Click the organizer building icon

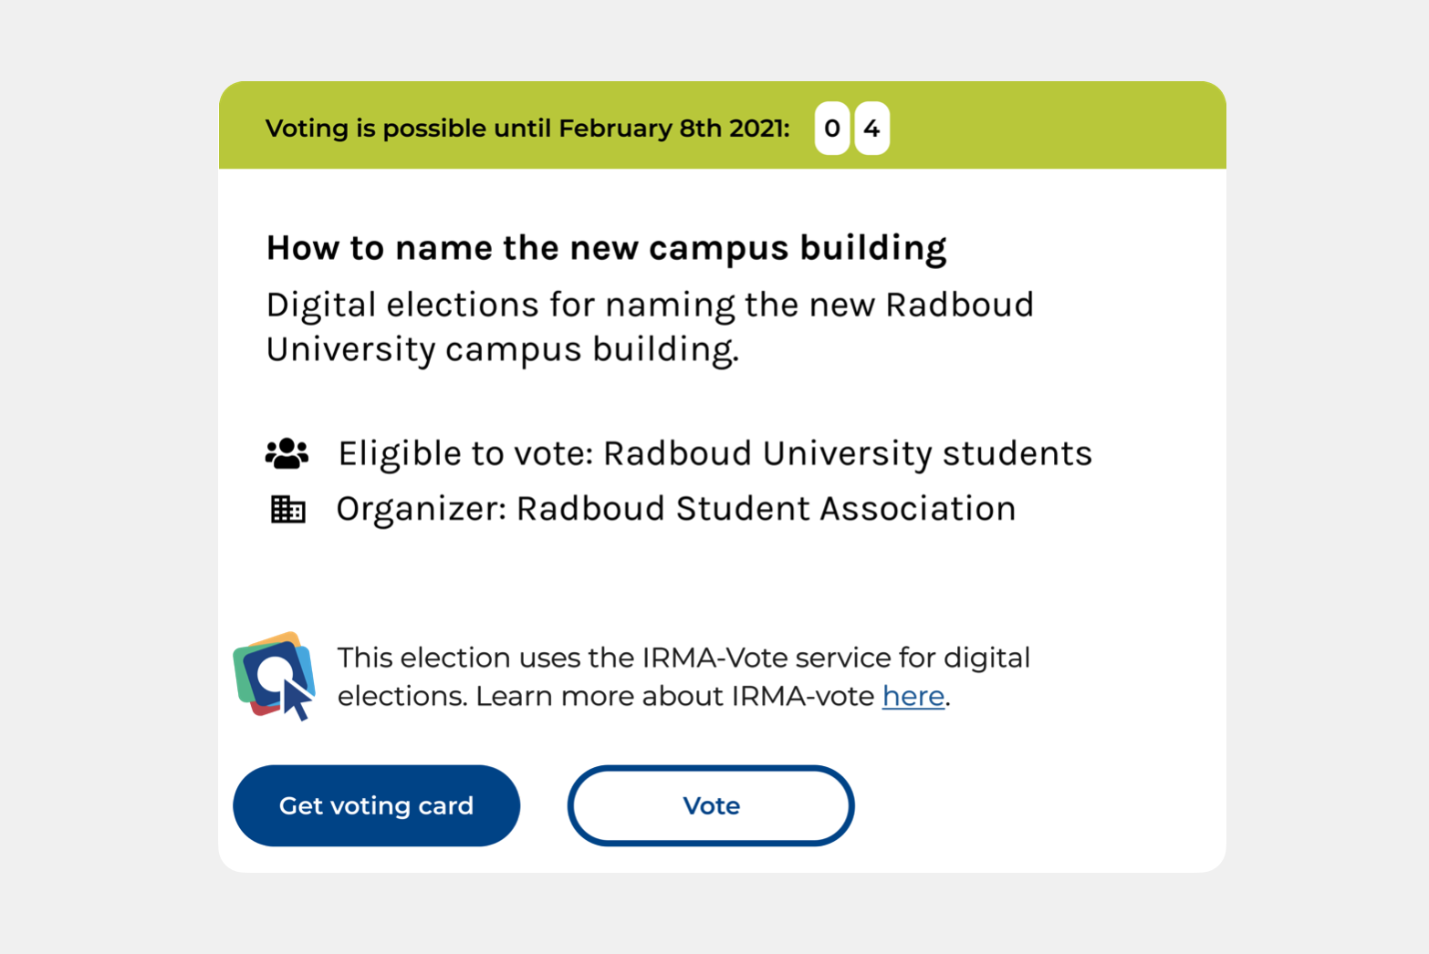[x=287, y=509]
